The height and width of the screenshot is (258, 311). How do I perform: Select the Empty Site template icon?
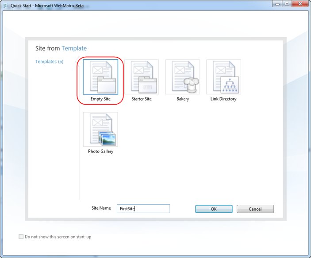[100, 77]
